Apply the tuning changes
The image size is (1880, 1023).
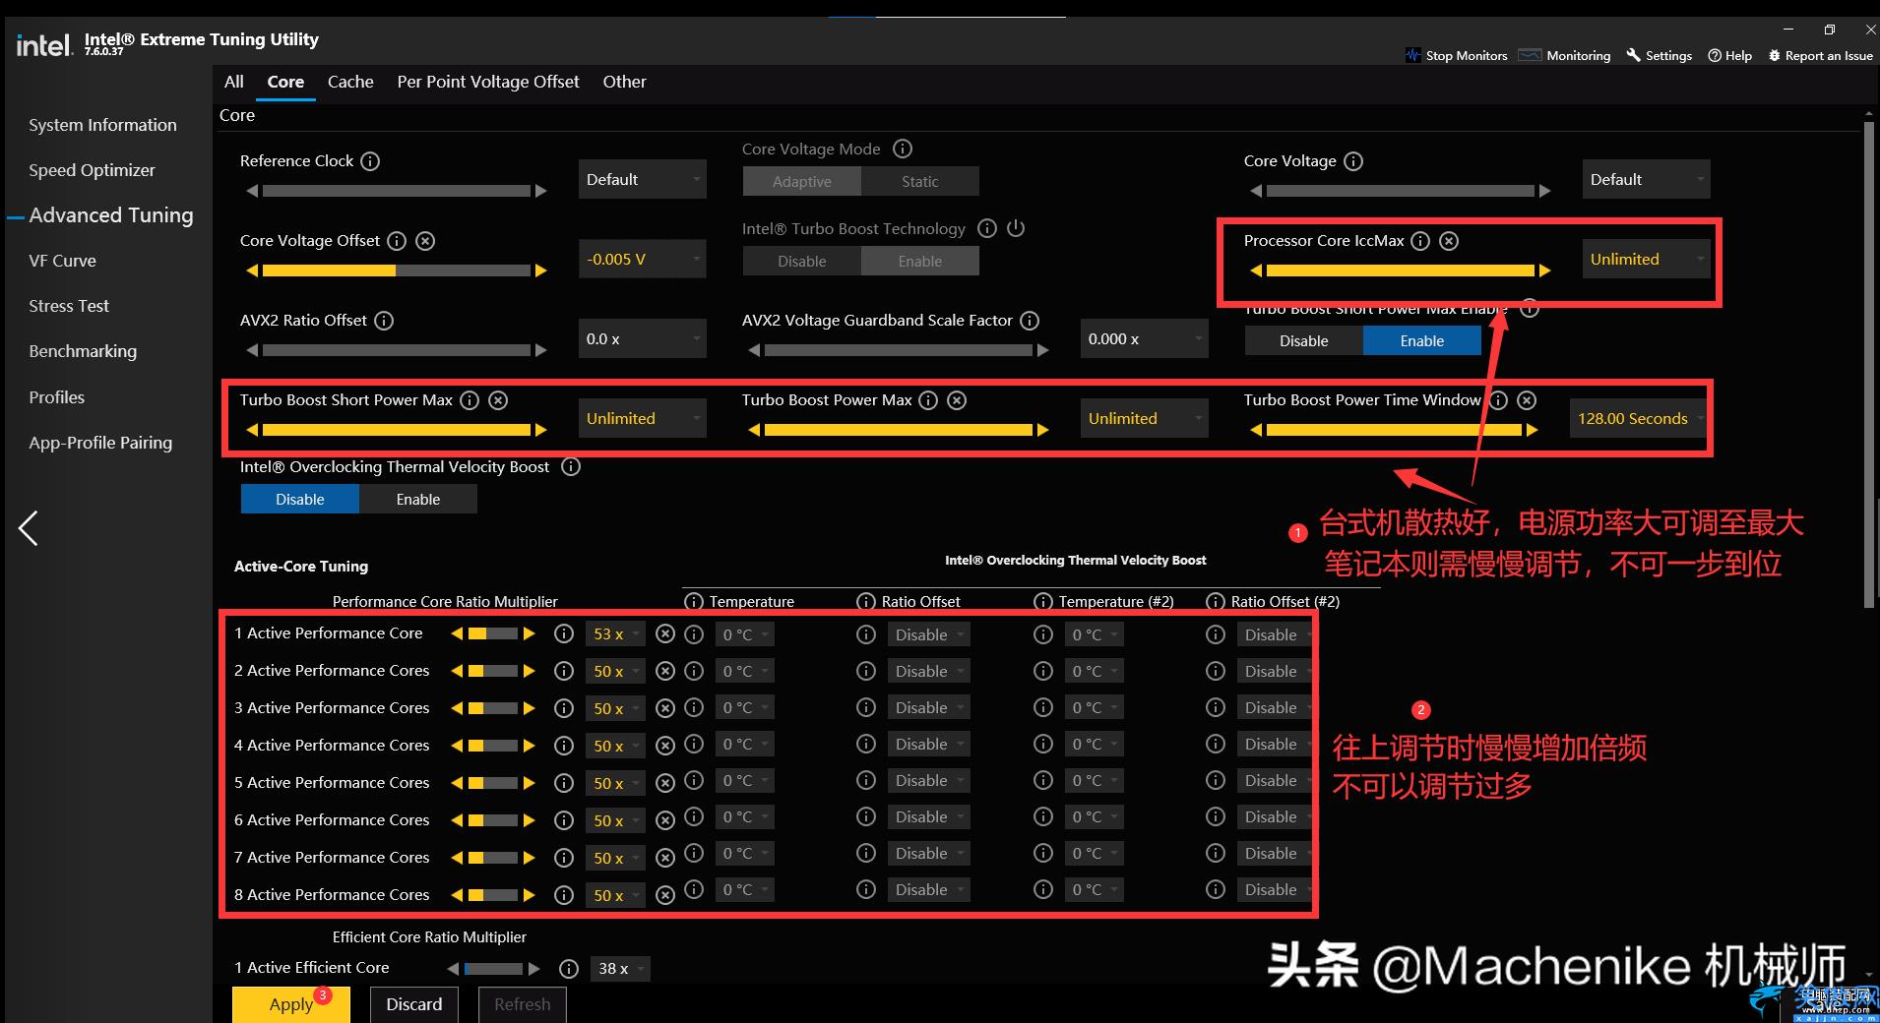(291, 1004)
